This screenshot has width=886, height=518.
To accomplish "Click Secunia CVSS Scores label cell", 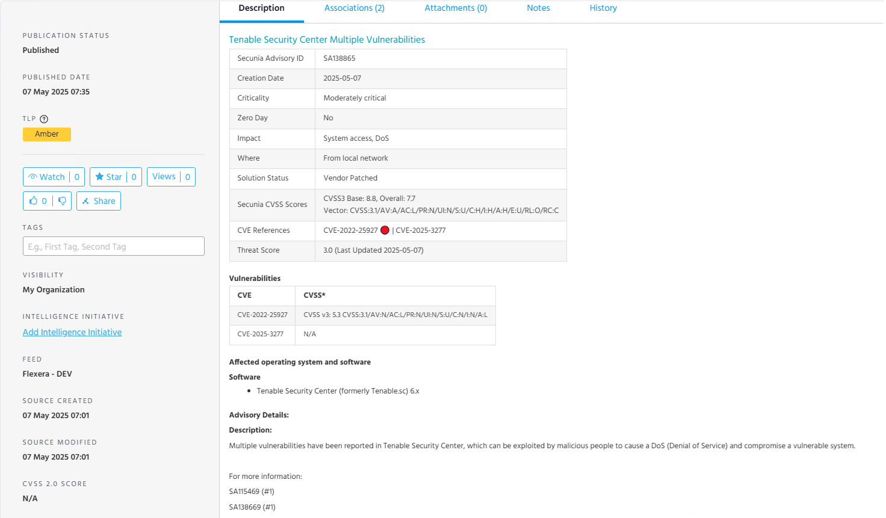I will click(x=272, y=205).
